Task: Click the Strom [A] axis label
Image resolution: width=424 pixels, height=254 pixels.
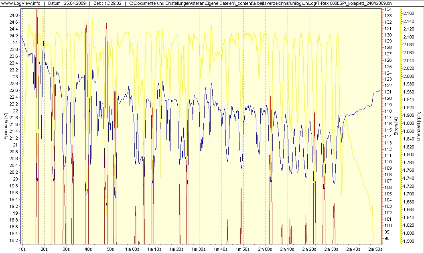Action: pyautogui.click(x=396, y=126)
